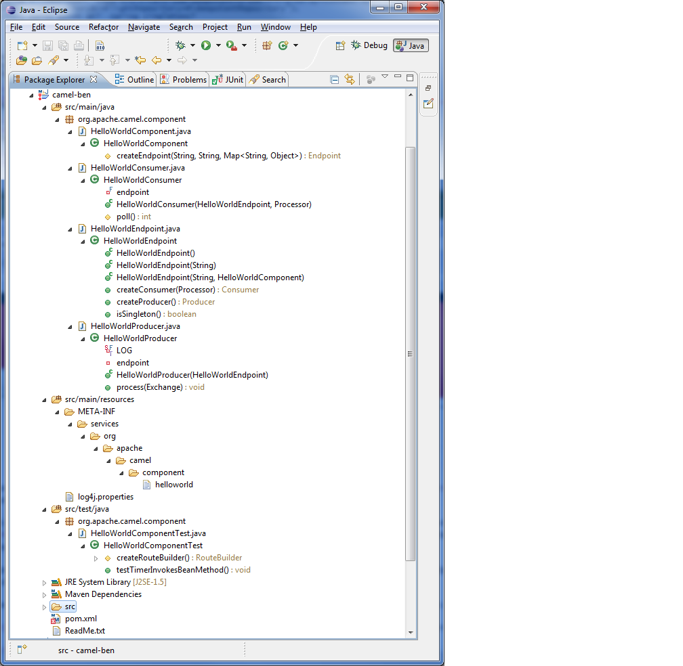Toggle Link with Editor in Package Explorer

tap(350, 79)
